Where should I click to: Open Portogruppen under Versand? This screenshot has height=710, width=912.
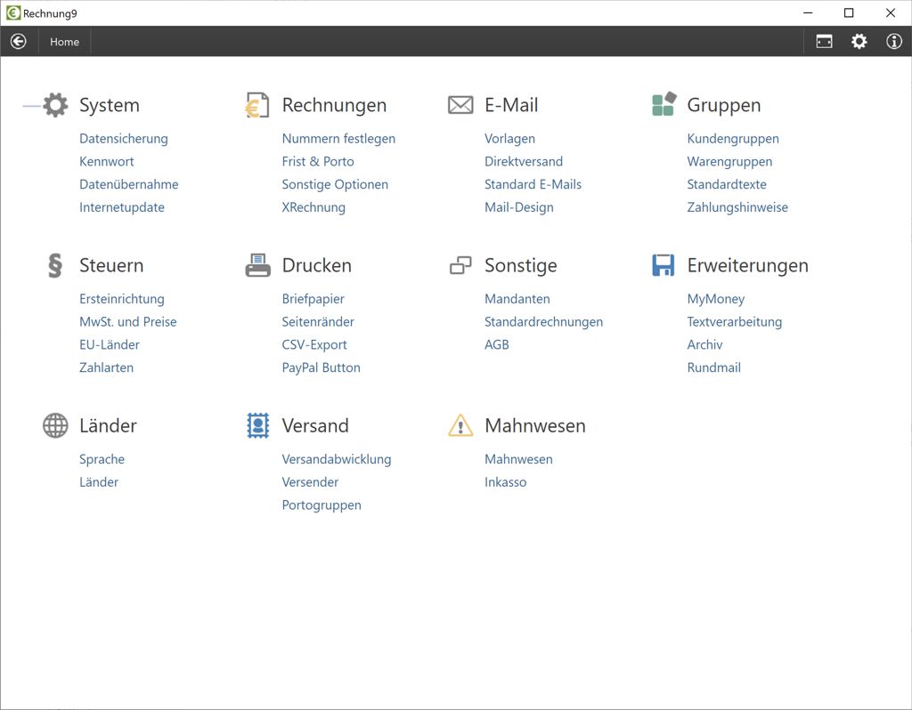click(322, 505)
